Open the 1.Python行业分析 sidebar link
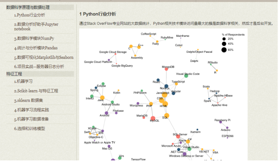This screenshot has width=280, height=165. pyautogui.click(x=29, y=15)
